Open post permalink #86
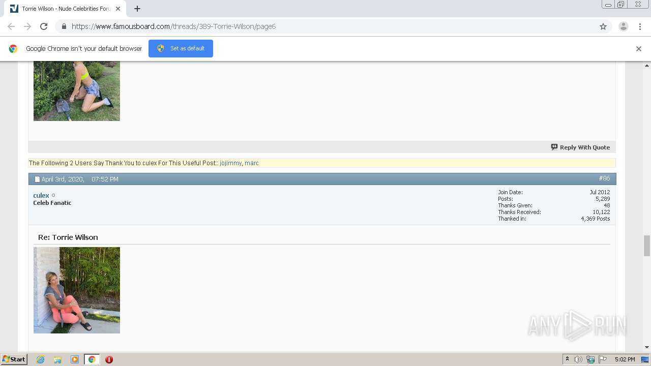 pos(604,178)
